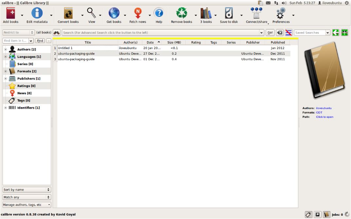Sort by Published column header
351x219 pixels.
[x=278, y=43]
